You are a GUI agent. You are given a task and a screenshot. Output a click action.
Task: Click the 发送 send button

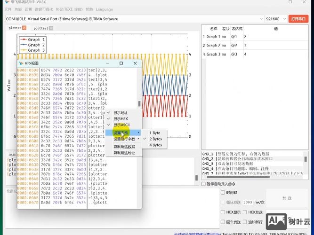tap(287, 198)
